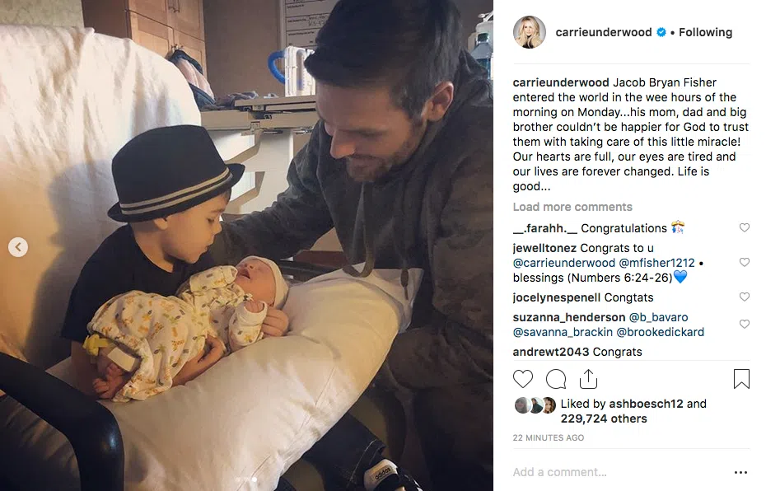Visit @mfisher1212 mentioned profile

[656, 263]
